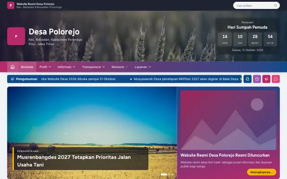Click the Selengkapnya... button
Viewport: 287px width, 179px height.
click(x=261, y=172)
